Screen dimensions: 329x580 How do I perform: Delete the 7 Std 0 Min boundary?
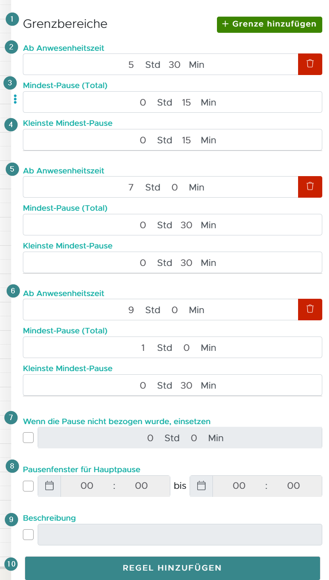(310, 187)
